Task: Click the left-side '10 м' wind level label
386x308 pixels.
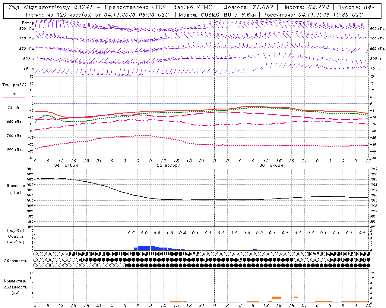Action: tap(29, 69)
